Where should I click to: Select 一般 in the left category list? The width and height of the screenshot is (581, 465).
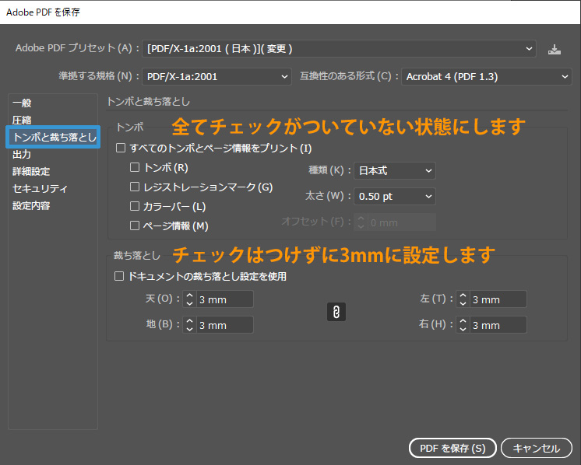22,103
